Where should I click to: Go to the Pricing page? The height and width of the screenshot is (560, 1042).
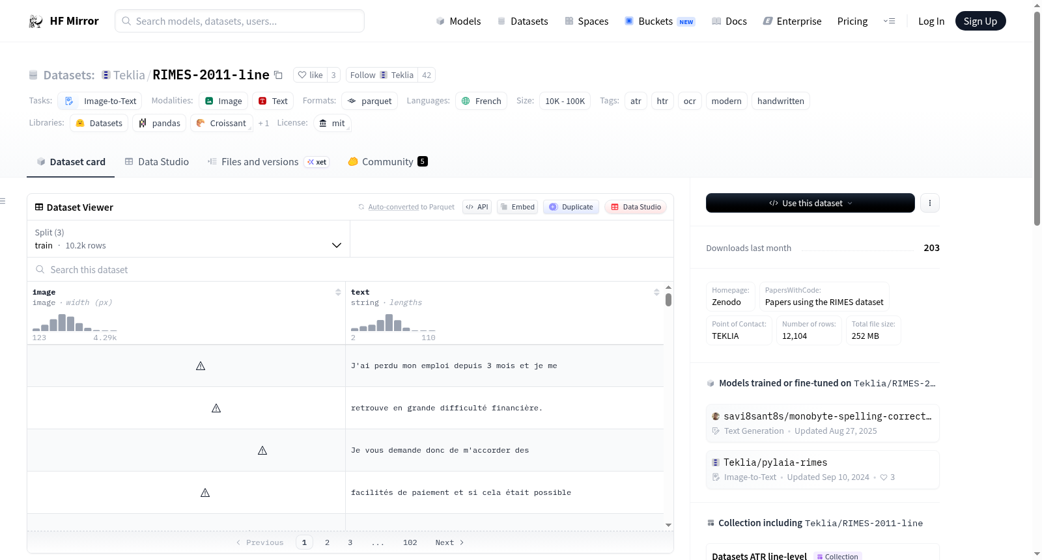point(852,21)
